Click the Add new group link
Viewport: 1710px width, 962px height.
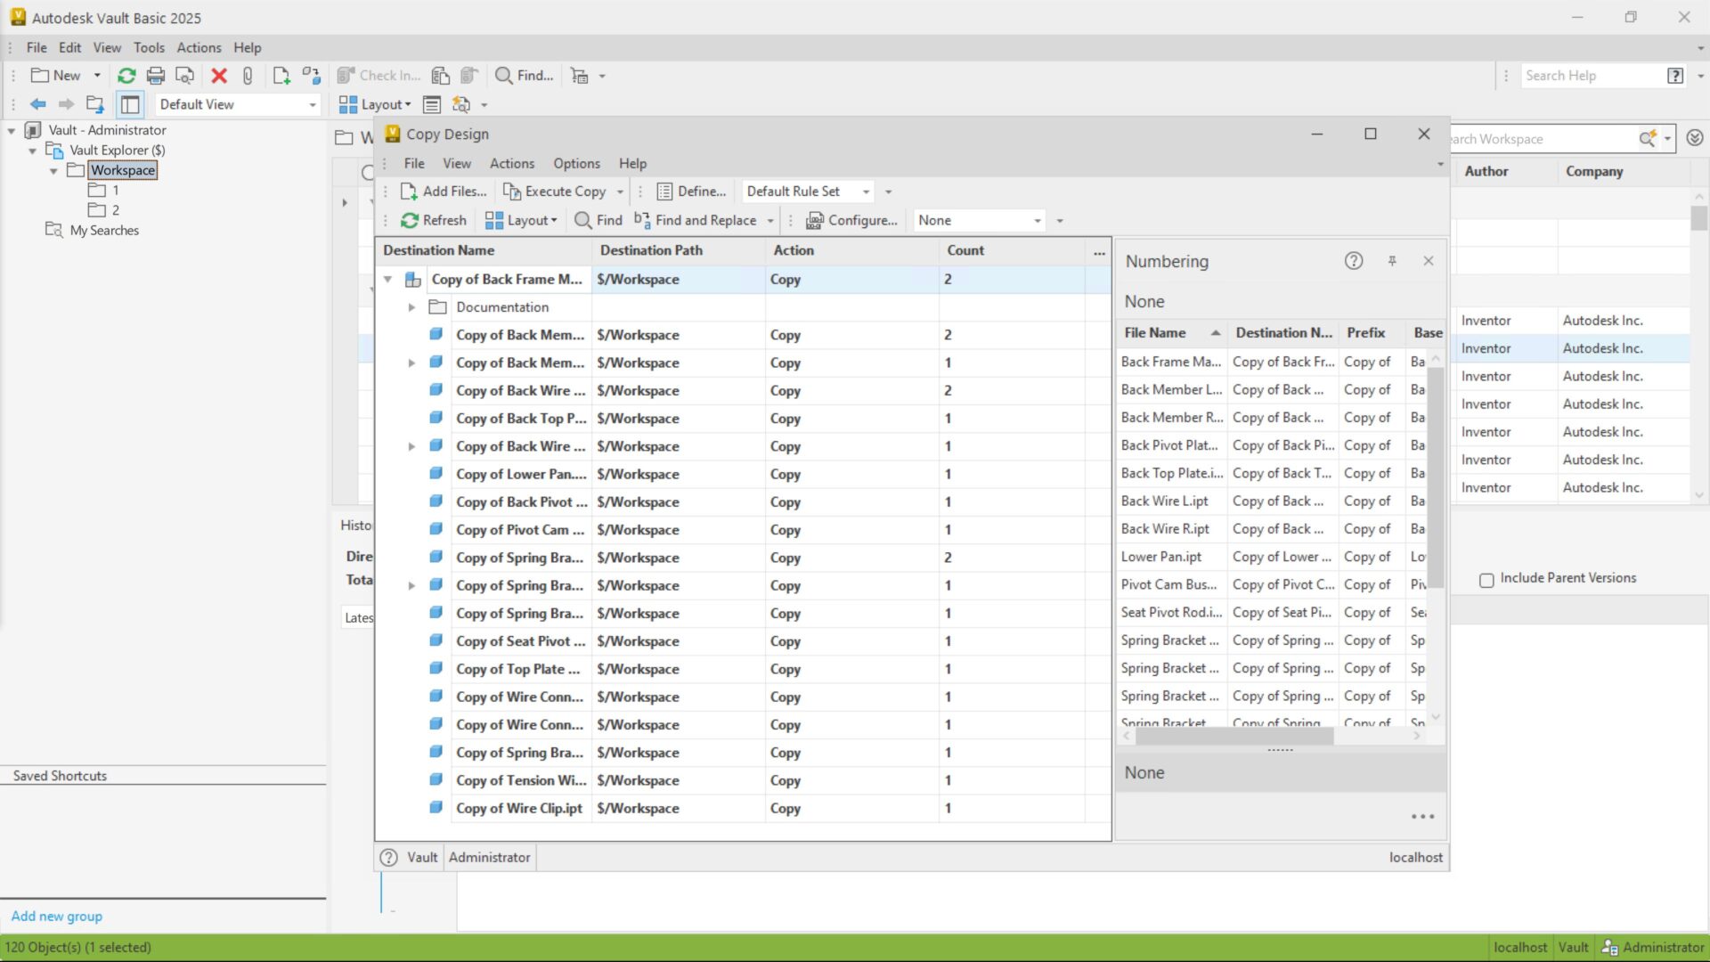57,916
